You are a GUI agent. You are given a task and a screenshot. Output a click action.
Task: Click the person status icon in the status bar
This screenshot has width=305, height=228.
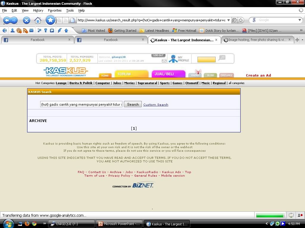[x=300, y=215]
